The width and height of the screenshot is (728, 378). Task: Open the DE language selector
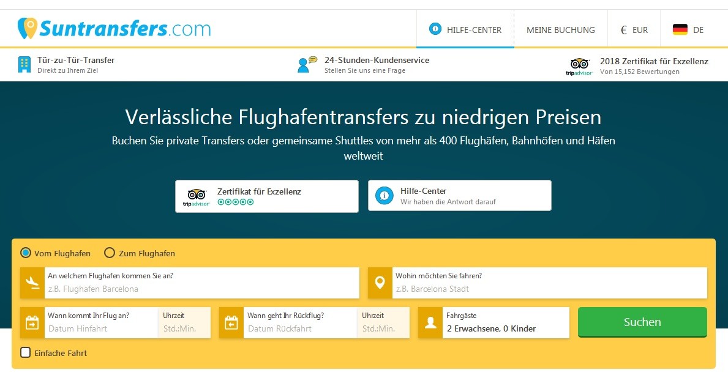coord(688,30)
